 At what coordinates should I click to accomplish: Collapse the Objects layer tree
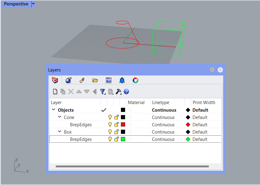(54, 110)
